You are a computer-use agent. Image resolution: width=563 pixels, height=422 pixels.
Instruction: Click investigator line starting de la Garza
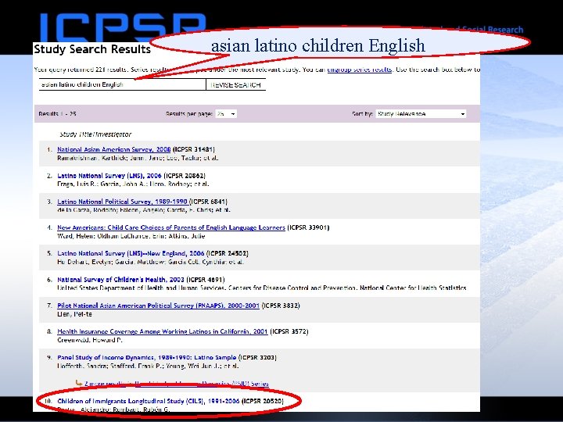pyautogui.click(x=144, y=210)
